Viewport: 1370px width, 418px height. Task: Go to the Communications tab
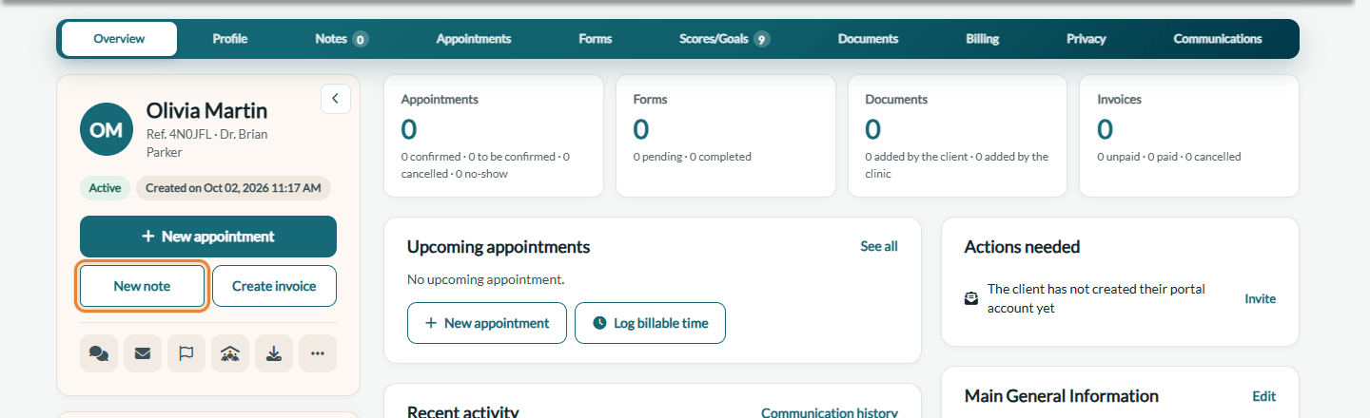point(1218,39)
